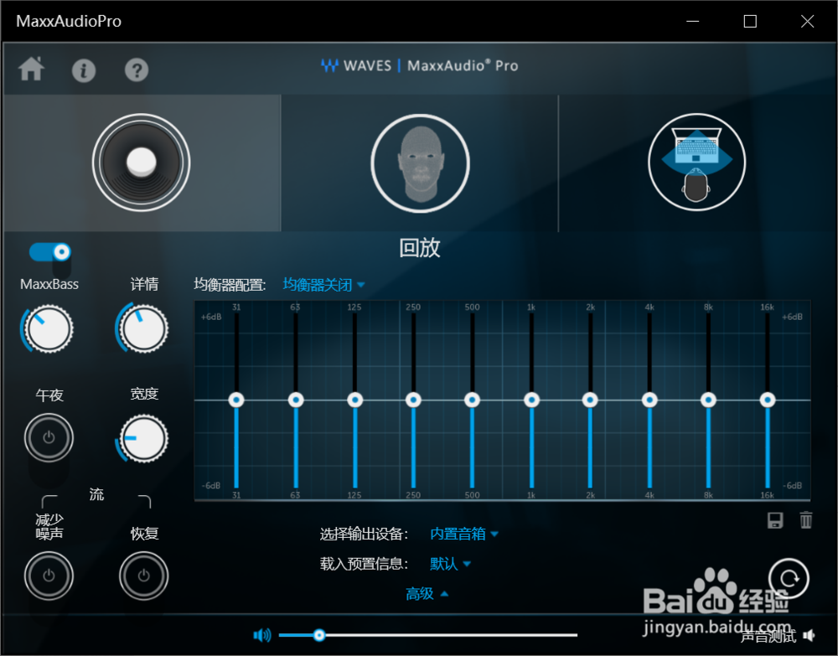Click the 8k EQ slider handle
Viewport: 838px width, 656px height.
708,400
